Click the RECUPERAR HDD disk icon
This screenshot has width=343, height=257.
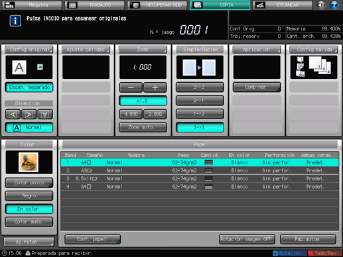(135, 5)
